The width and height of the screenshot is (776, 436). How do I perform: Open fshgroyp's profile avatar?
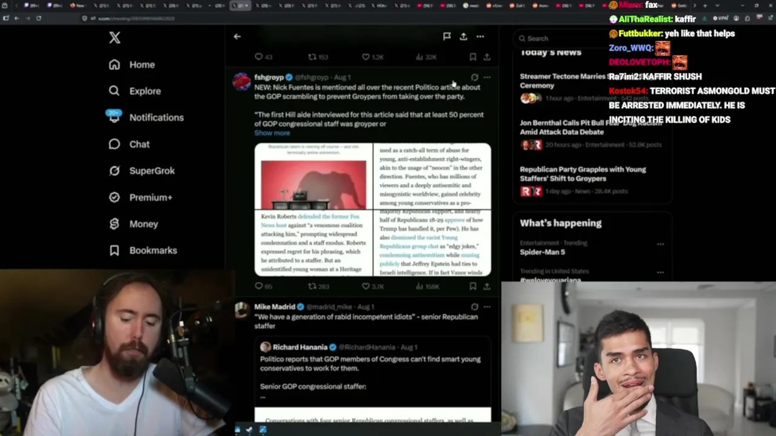tap(242, 82)
